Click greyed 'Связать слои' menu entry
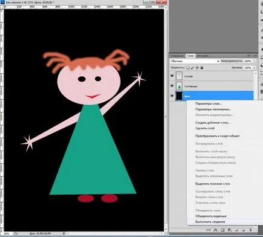This screenshot has width=263, height=237. (x=204, y=170)
